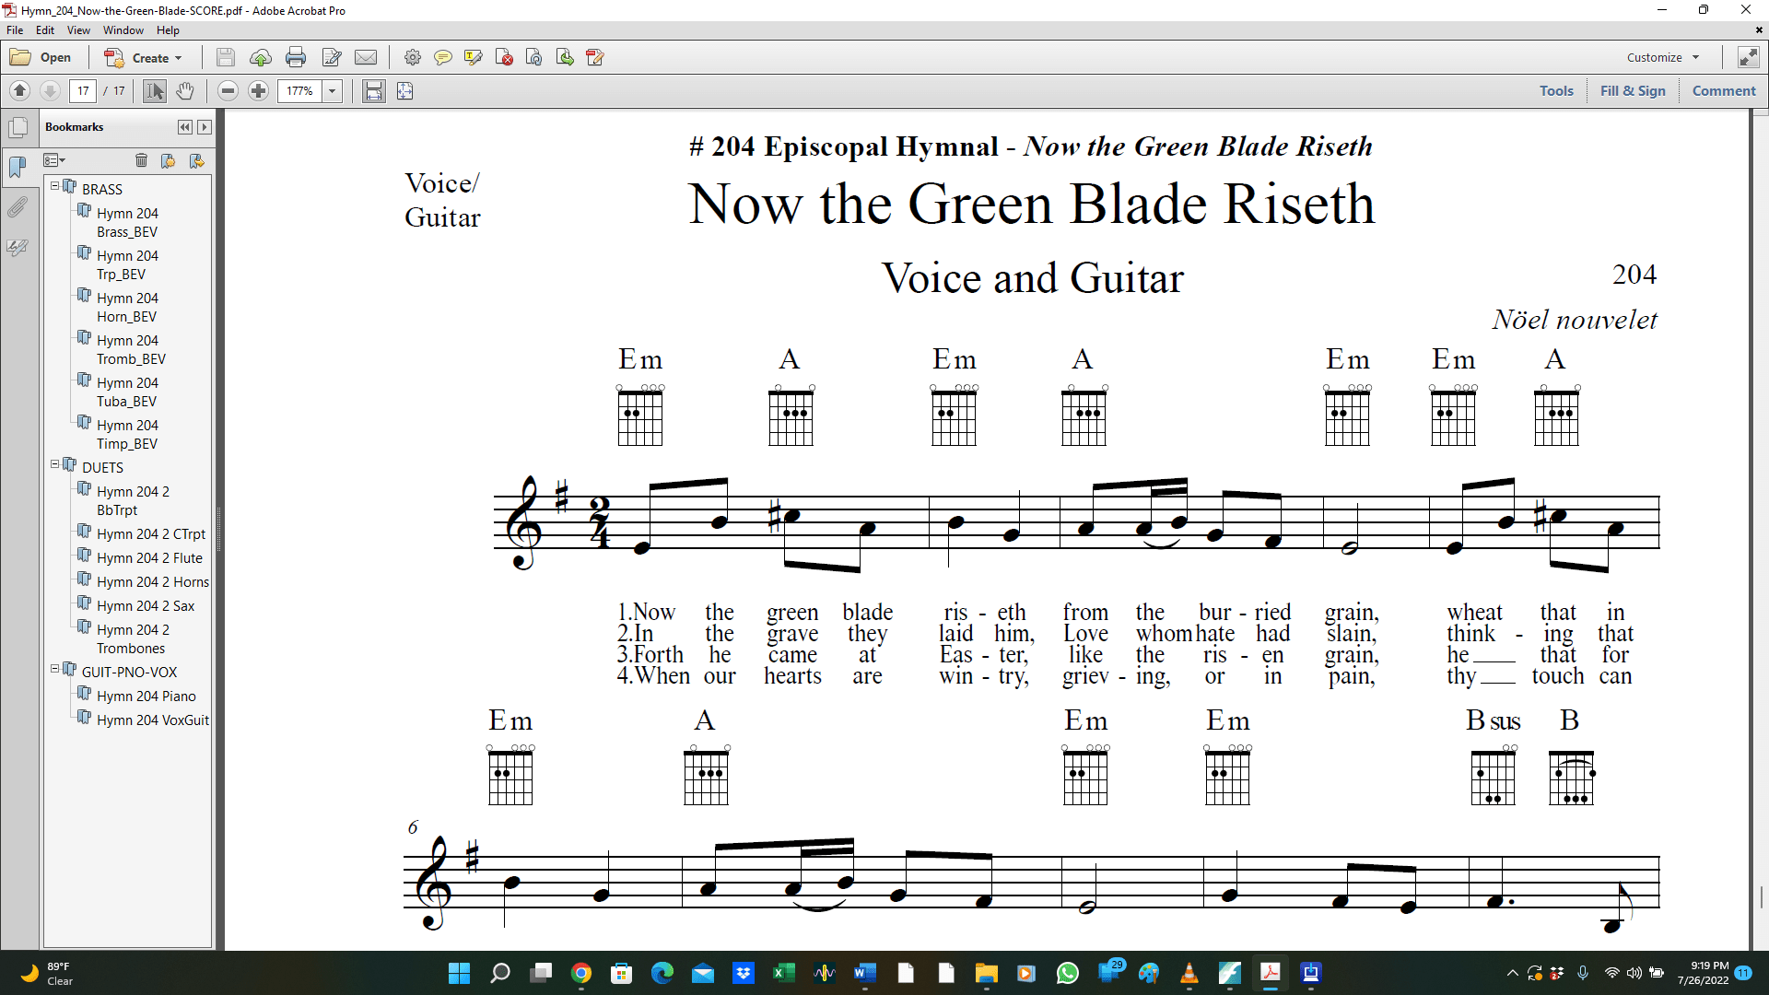Click the Print file icon
Screen dimensions: 1769x995
point(295,57)
